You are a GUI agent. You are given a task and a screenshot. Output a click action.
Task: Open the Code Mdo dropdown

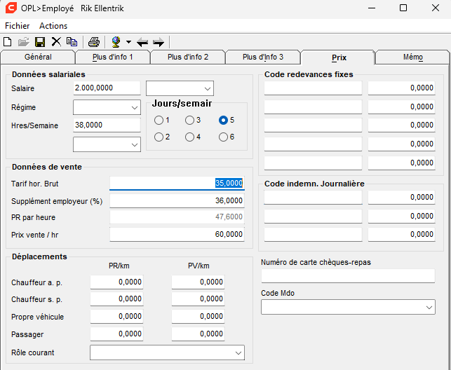[348, 307]
